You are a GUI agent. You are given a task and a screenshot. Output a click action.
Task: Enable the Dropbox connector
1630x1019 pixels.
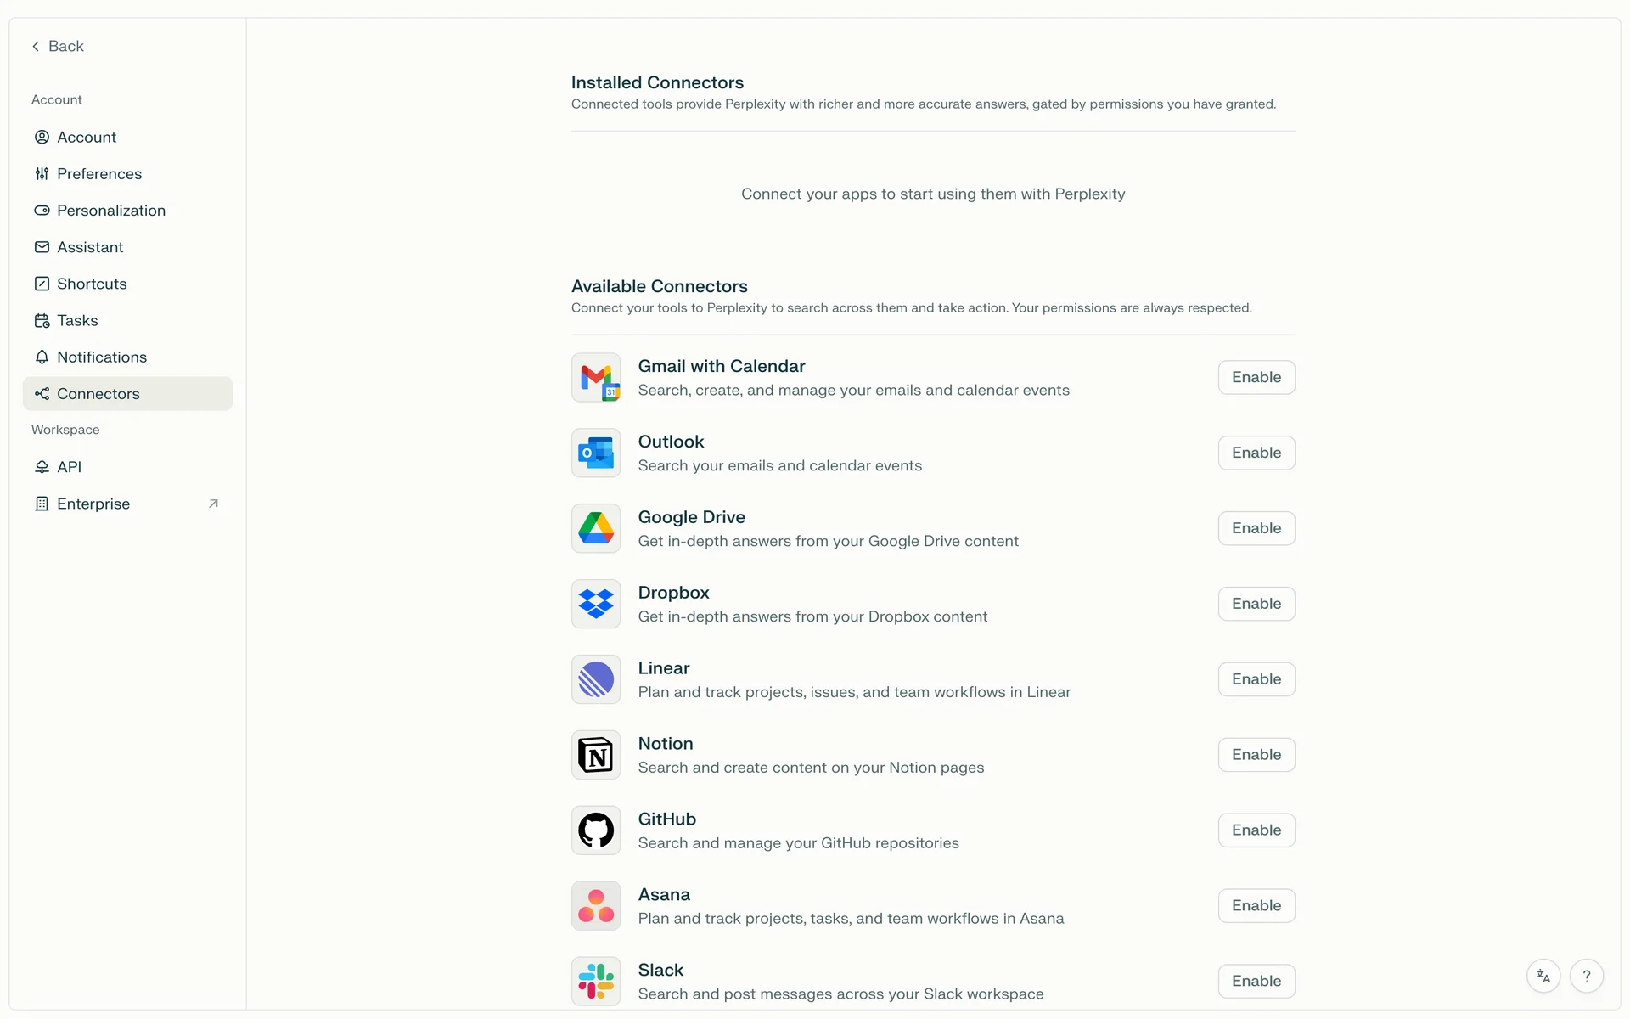tap(1256, 604)
